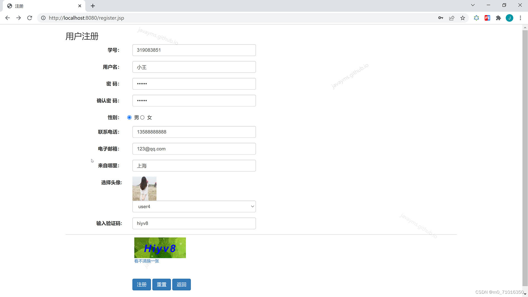Select the 女 gender radio button

pos(142,117)
